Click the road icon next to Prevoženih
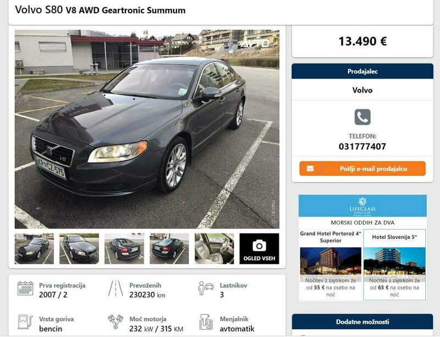 coord(116,289)
